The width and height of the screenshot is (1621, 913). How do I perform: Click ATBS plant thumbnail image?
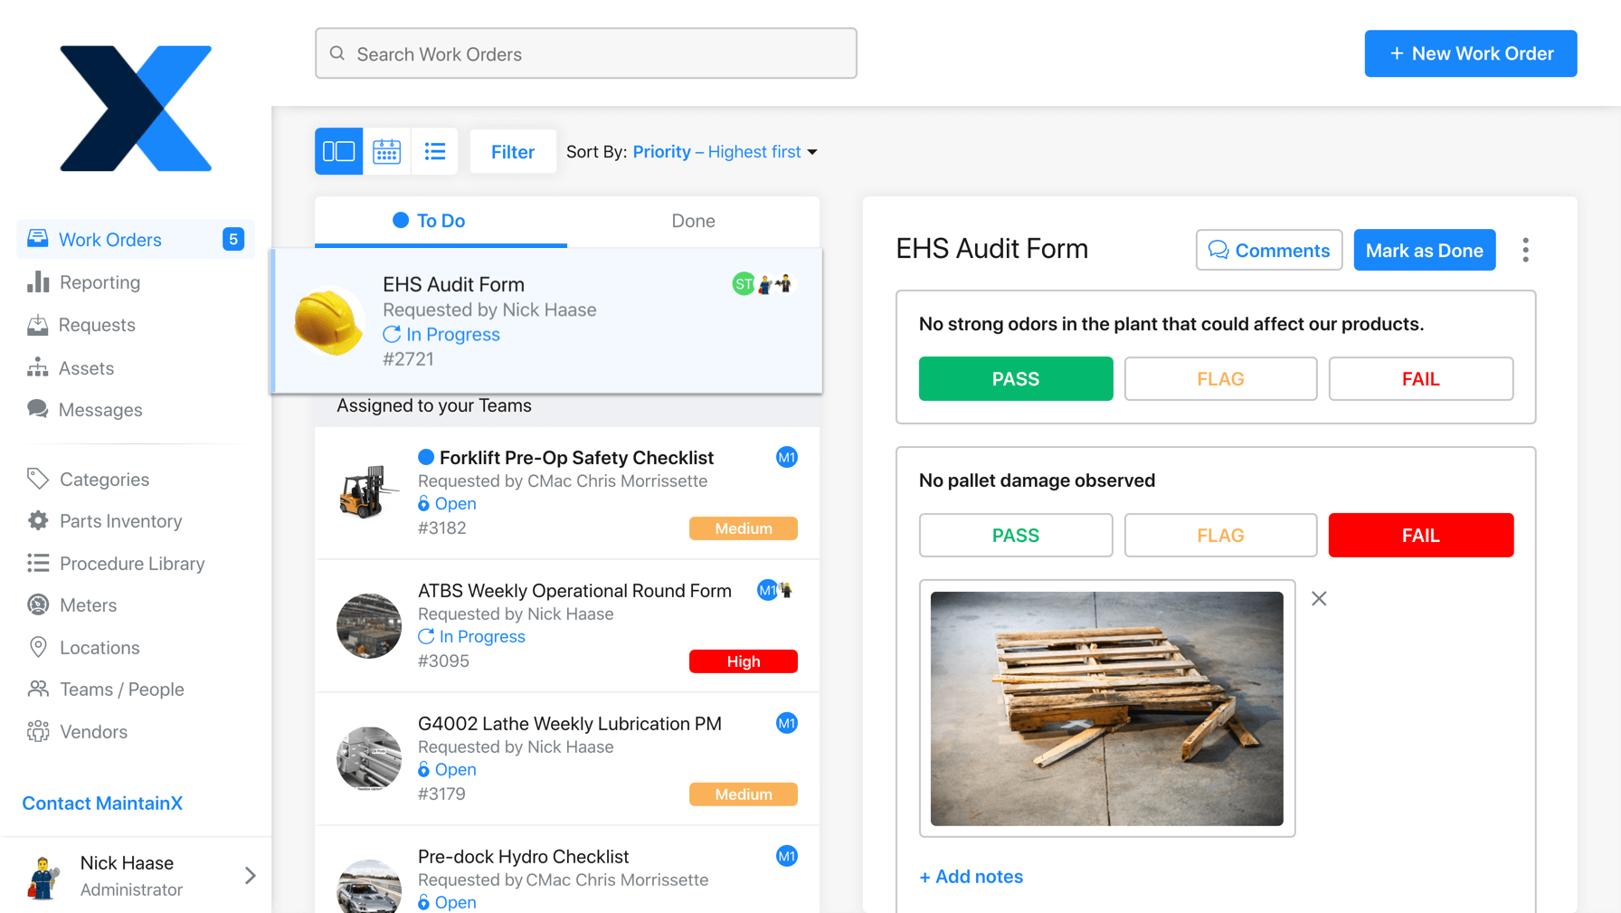point(368,626)
